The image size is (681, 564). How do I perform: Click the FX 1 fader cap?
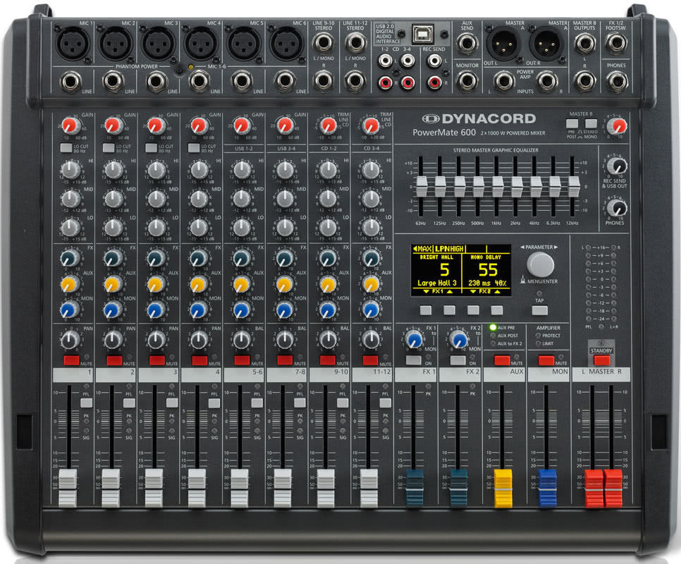pos(415,488)
